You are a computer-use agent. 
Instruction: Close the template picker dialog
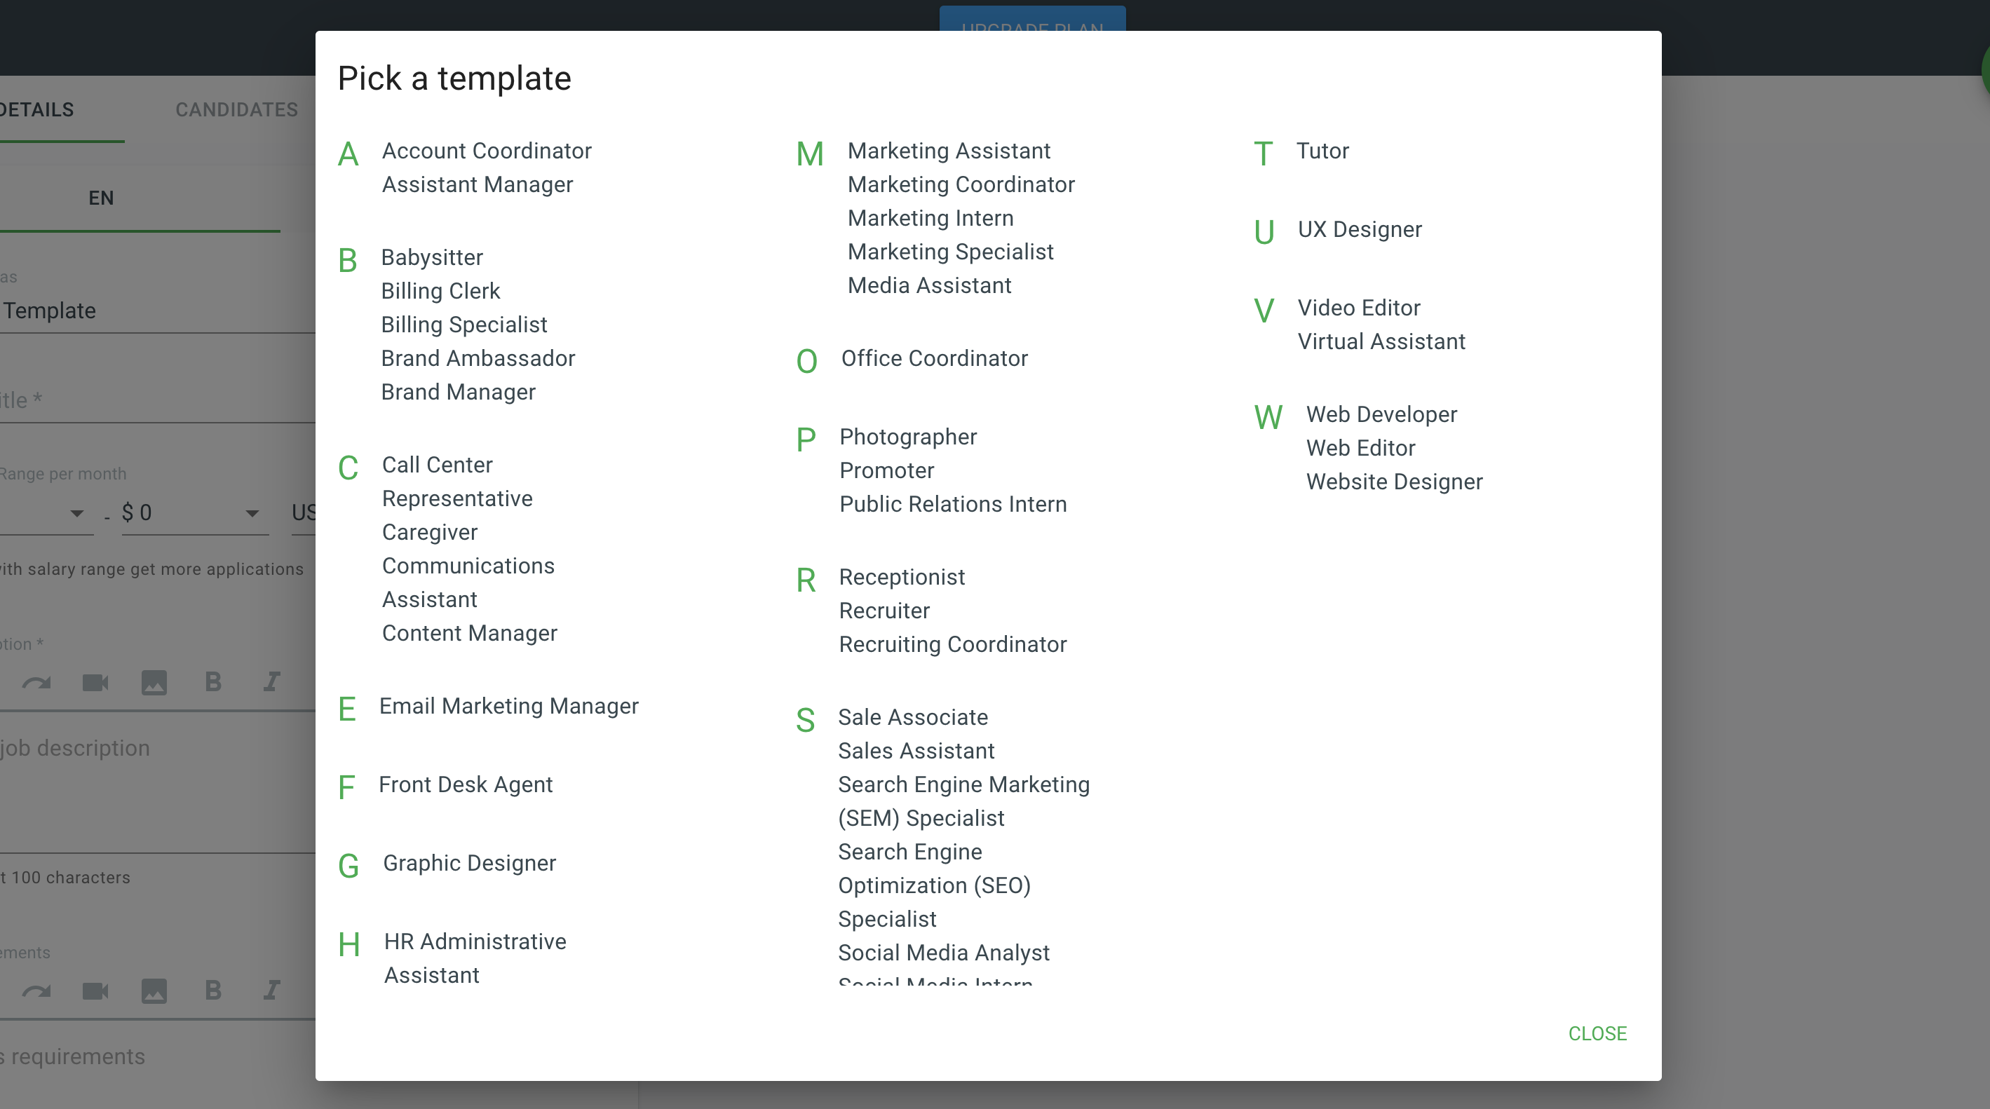tap(1597, 1033)
